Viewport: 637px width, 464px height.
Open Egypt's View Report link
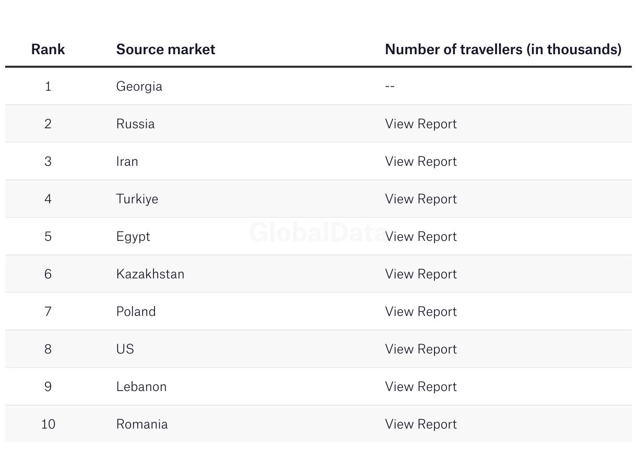(421, 236)
